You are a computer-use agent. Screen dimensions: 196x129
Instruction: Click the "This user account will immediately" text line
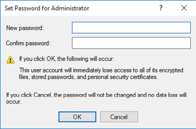102,70
